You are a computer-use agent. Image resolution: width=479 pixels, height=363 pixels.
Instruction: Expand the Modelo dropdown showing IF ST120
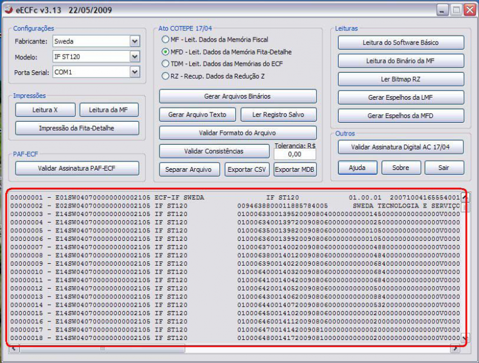click(x=134, y=57)
